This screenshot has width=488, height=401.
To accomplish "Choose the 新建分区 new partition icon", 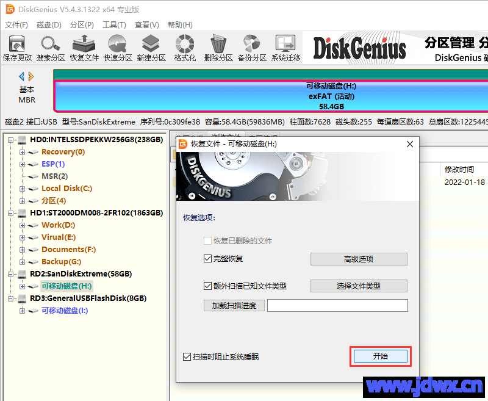I will pos(151,48).
